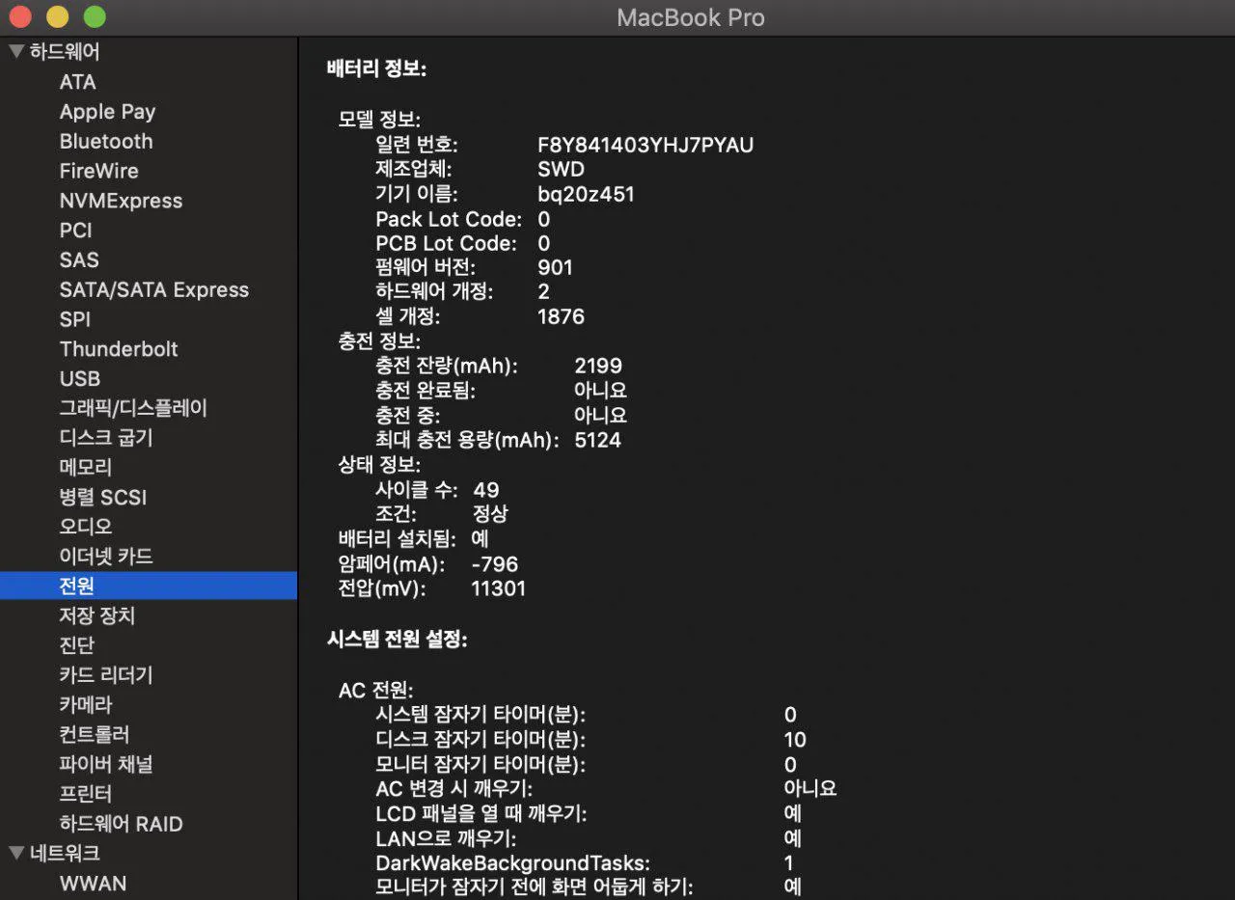The height and width of the screenshot is (900, 1235).
Task: Click the cell revision value 1876
Action: click(561, 316)
